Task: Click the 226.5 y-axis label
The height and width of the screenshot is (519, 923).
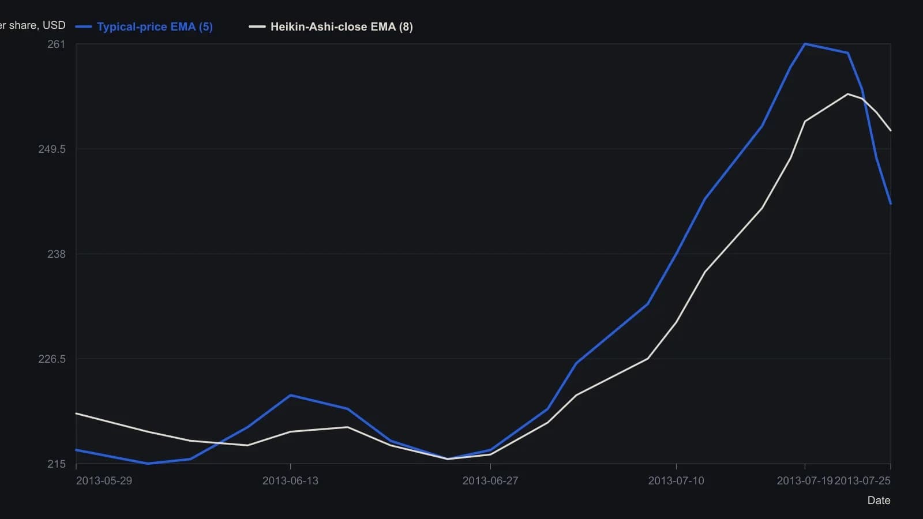Action: 52,359
